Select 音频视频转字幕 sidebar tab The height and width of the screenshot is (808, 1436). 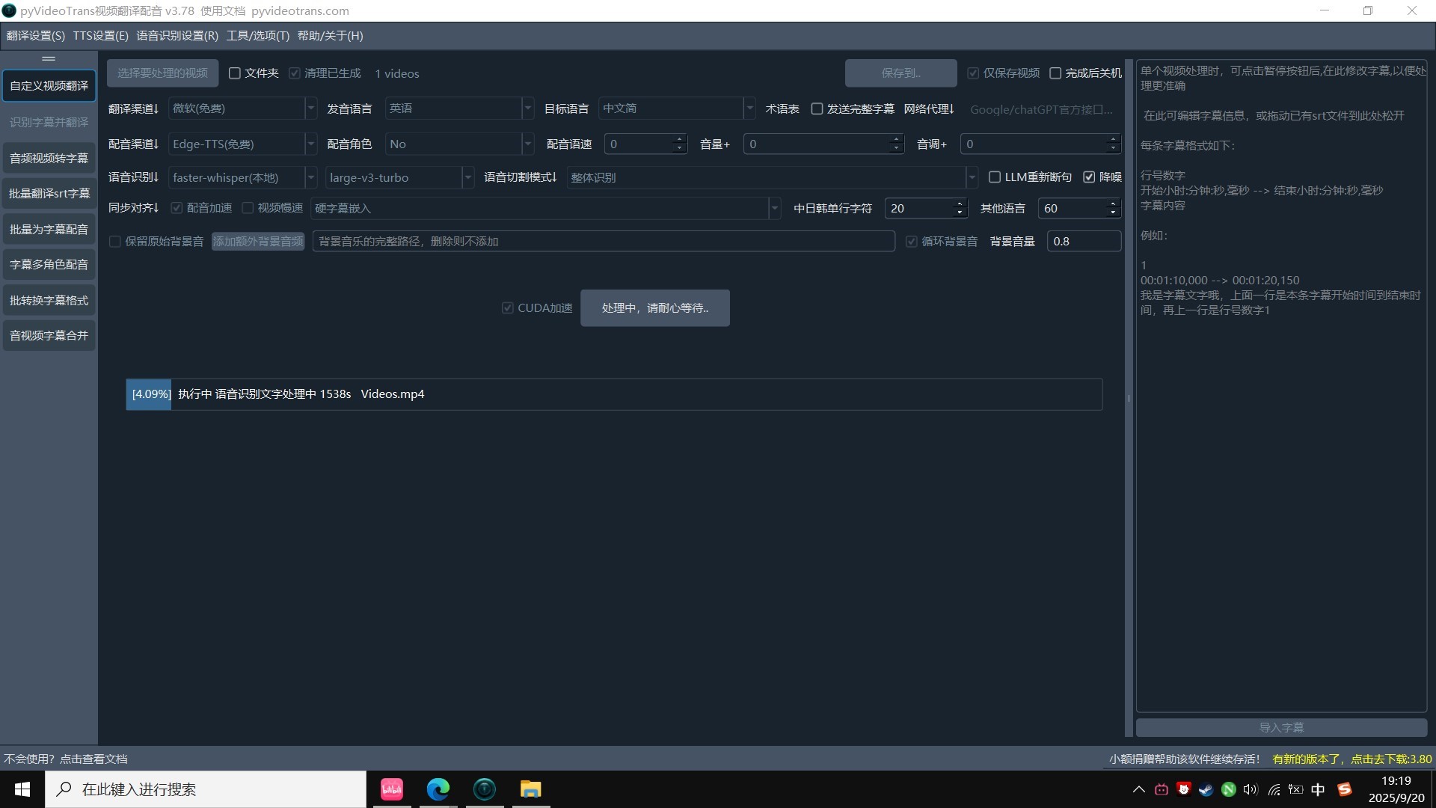[x=49, y=158]
